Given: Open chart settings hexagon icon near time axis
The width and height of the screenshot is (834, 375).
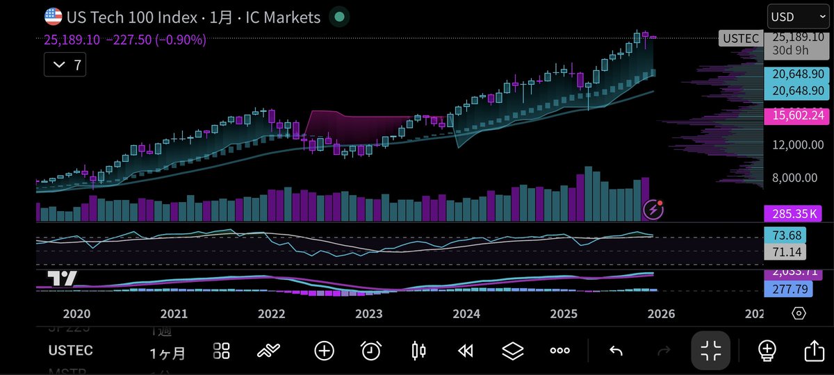Looking at the screenshot, I should pos(799,313).
